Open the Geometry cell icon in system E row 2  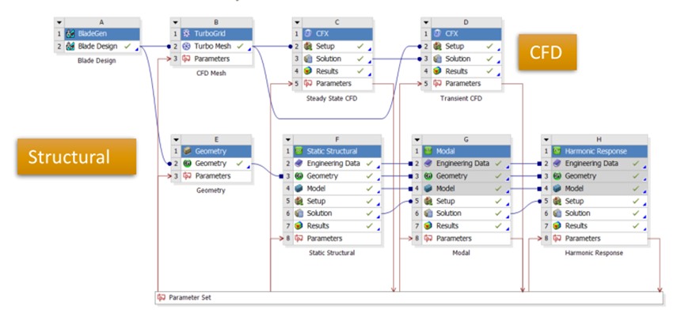187,164
